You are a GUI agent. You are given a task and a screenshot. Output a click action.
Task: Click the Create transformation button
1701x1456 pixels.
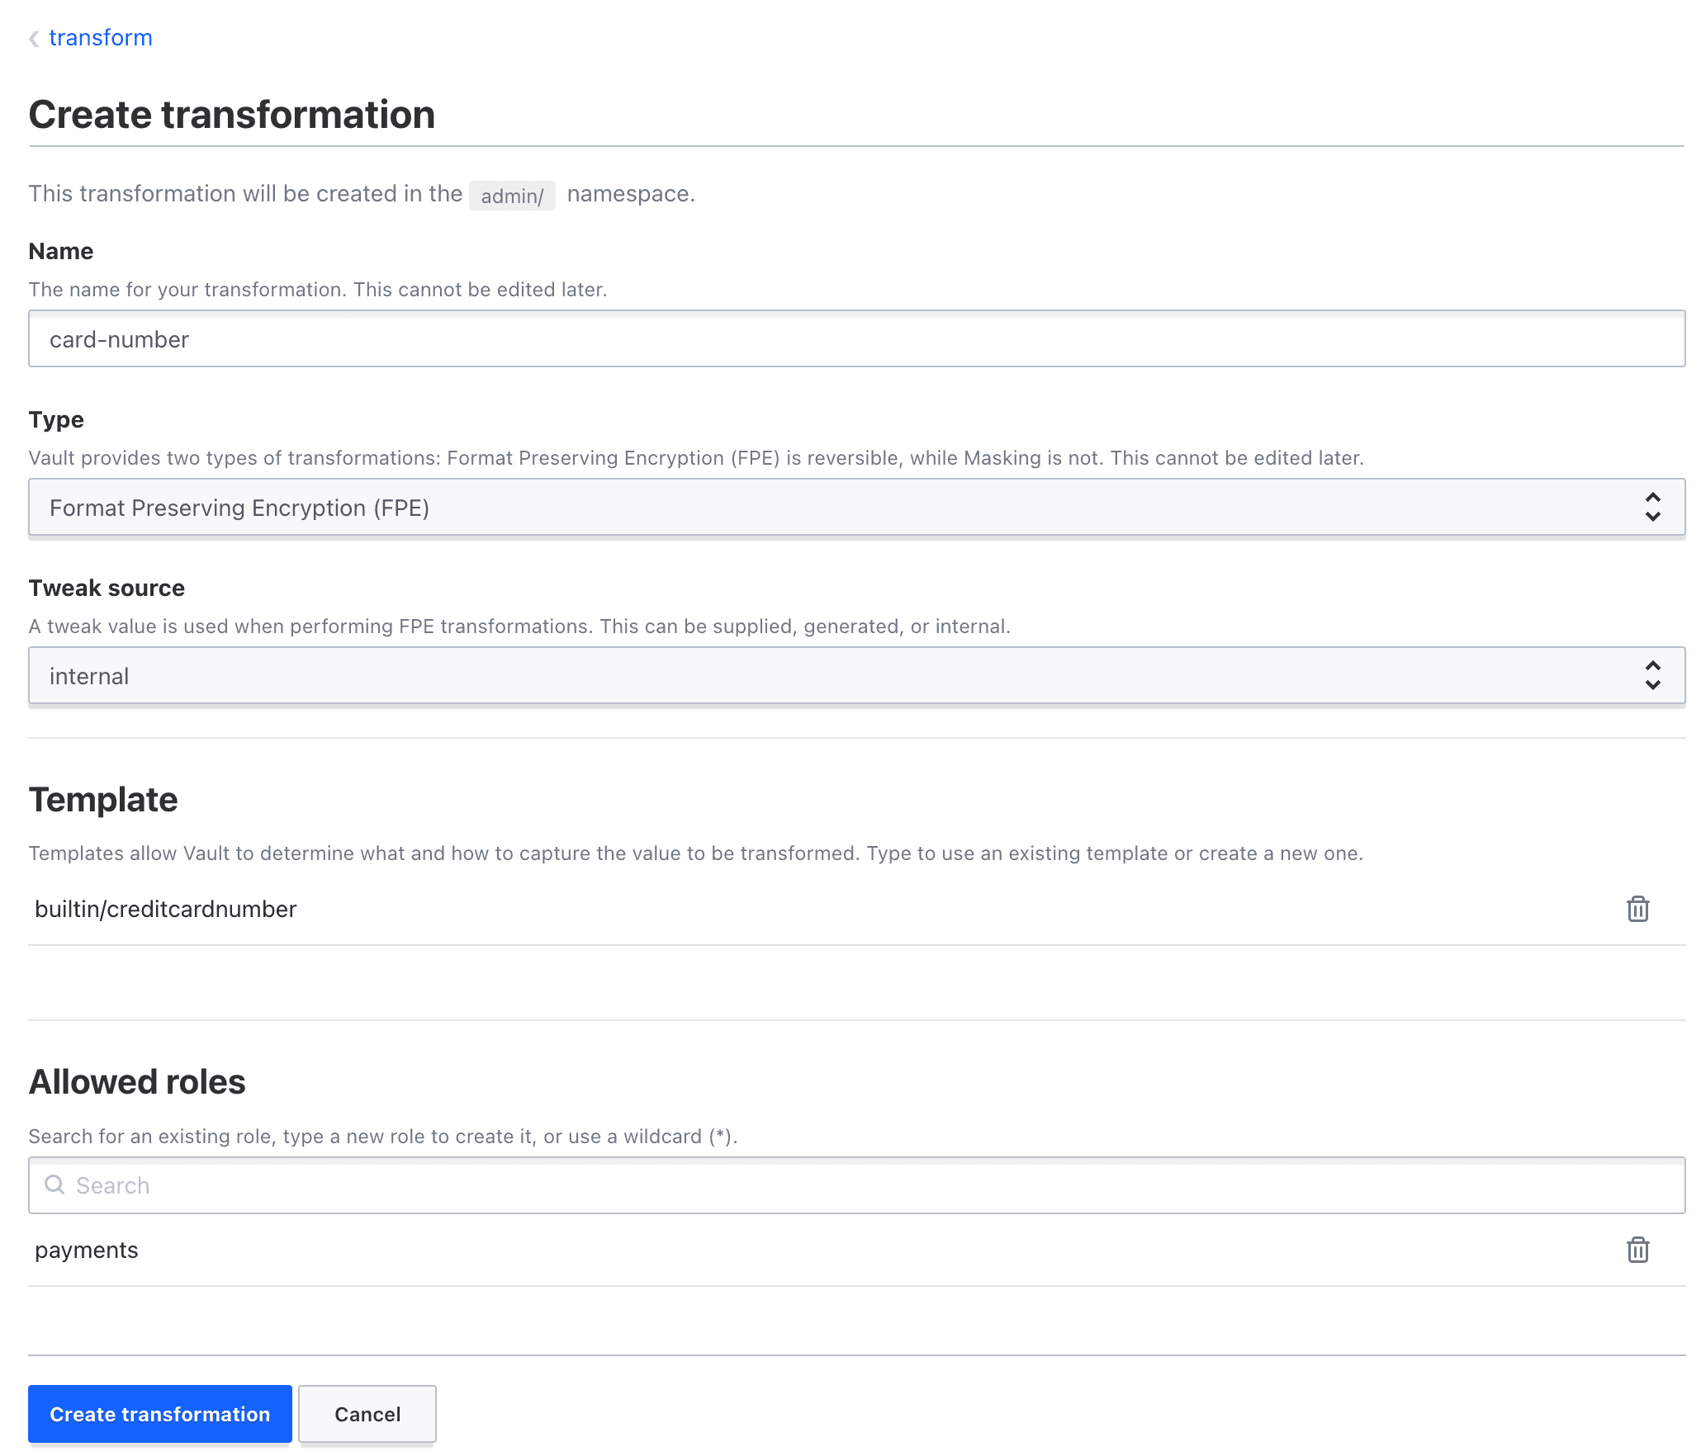[159, 1413]
